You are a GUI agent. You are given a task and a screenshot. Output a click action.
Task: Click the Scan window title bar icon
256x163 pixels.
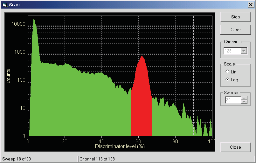[x=5, y=5]
